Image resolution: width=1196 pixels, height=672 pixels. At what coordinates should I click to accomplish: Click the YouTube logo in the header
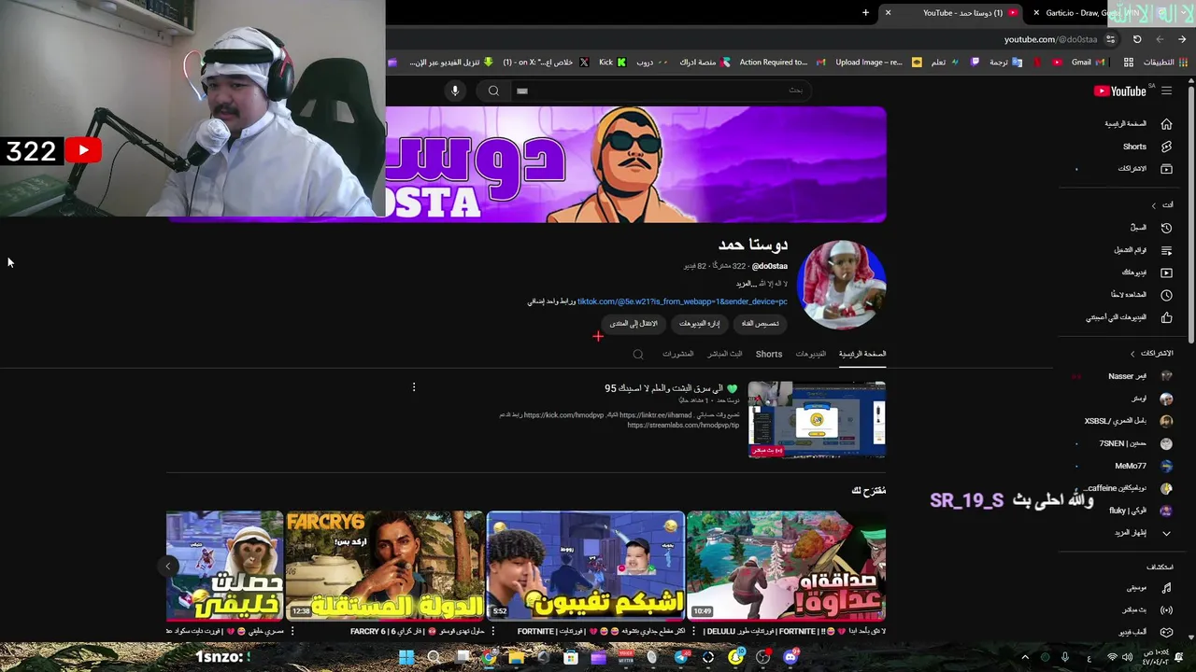point(1120,91)
